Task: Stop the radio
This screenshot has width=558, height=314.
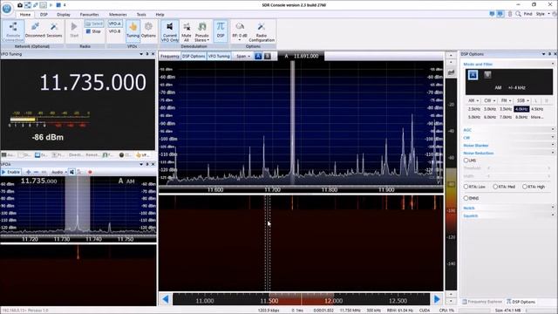Action: click(93, 31)
